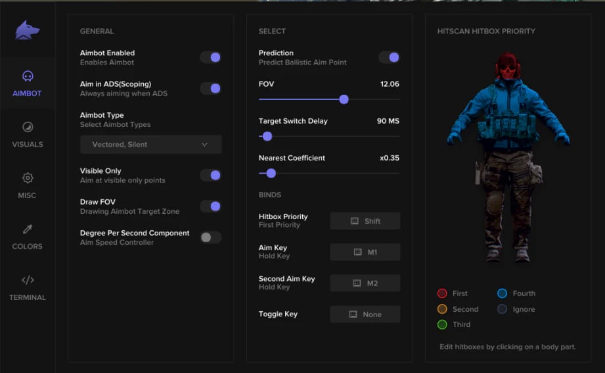Switch to the COLORS tab label
Viewport: 605px width, 373px height.
27,247
